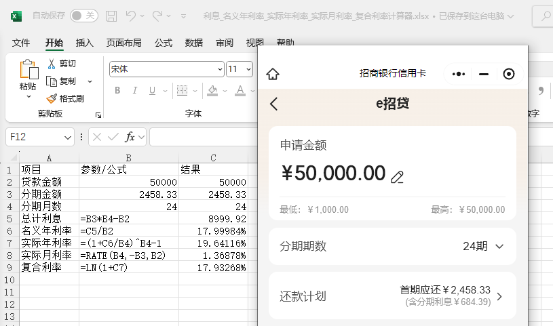Click the formula bar enter checkmark
This screenshot has height=326, width=553.
coord(113,137)
